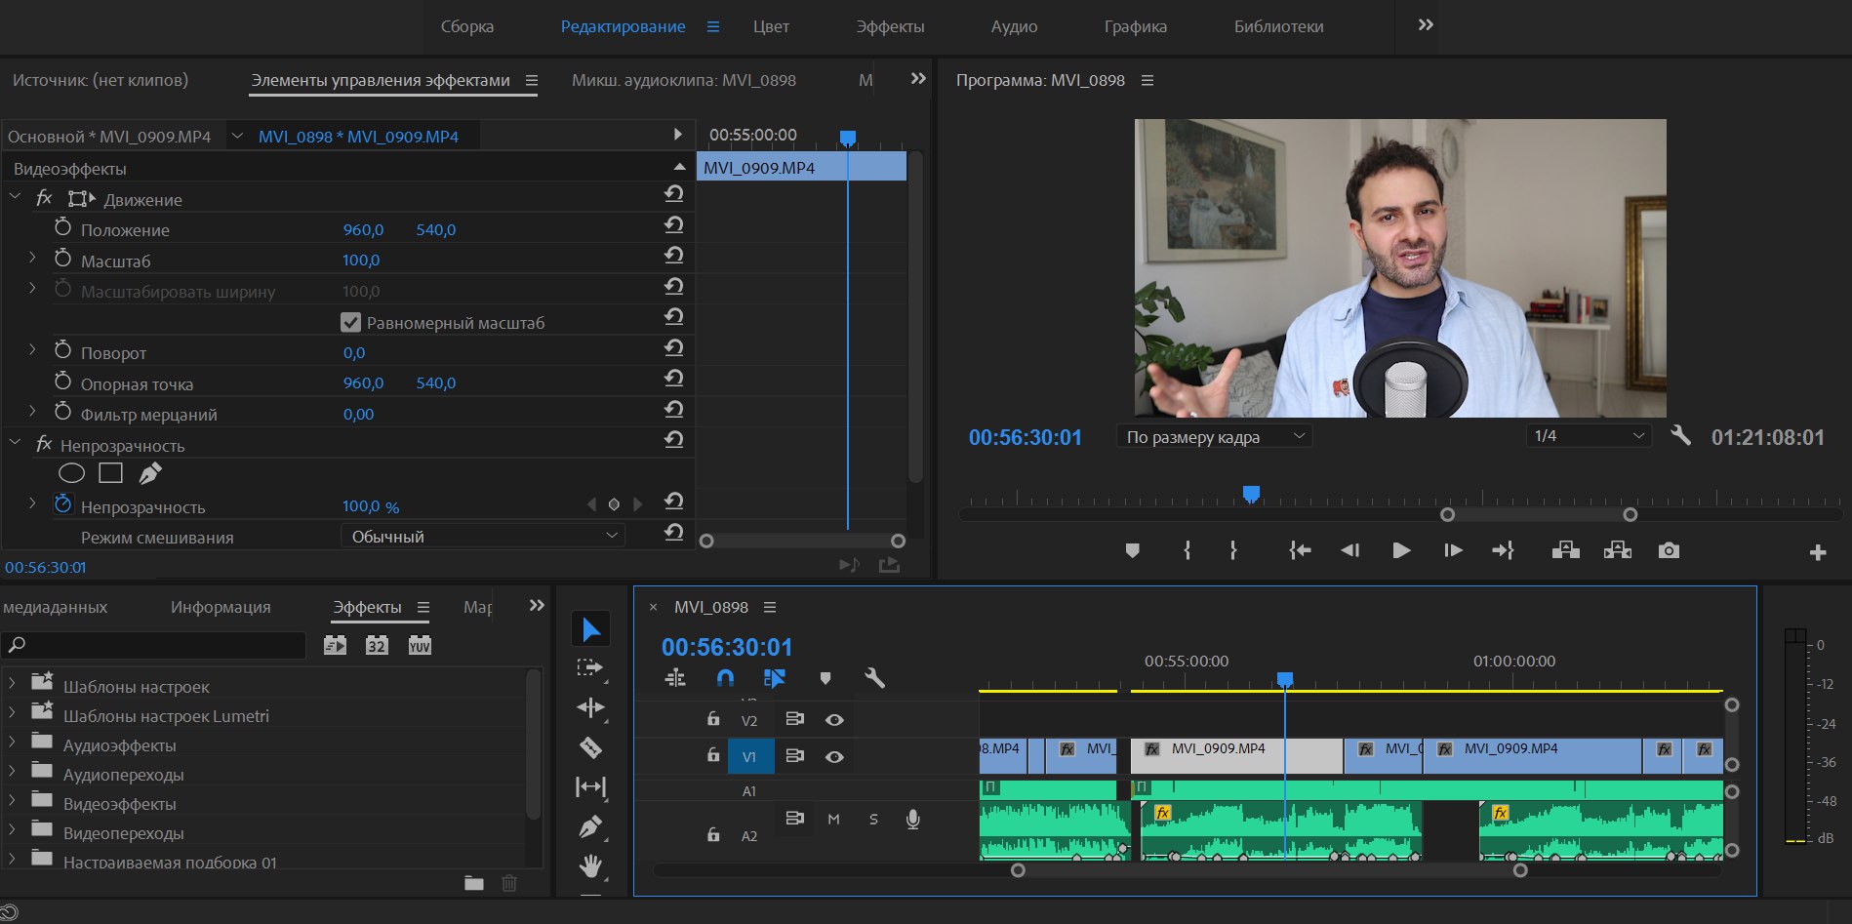Enable voice-over record on A2
This screenshot has height=924, width=1852.
coord(913,820)
